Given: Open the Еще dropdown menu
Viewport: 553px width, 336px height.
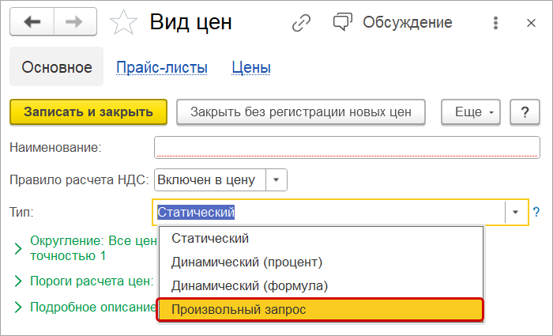Looking at the screenshot, I should 473,112.
